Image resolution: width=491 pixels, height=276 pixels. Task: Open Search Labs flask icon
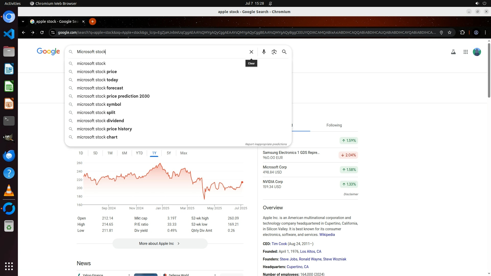point(453,52)
